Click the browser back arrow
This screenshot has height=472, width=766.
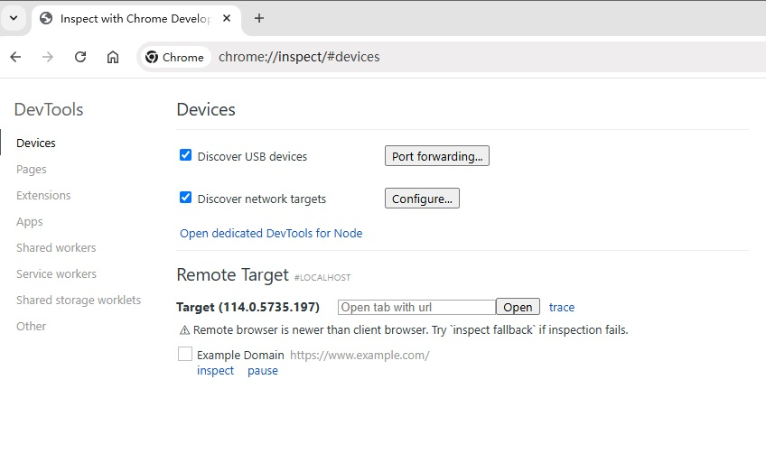[x=15, y=57]
